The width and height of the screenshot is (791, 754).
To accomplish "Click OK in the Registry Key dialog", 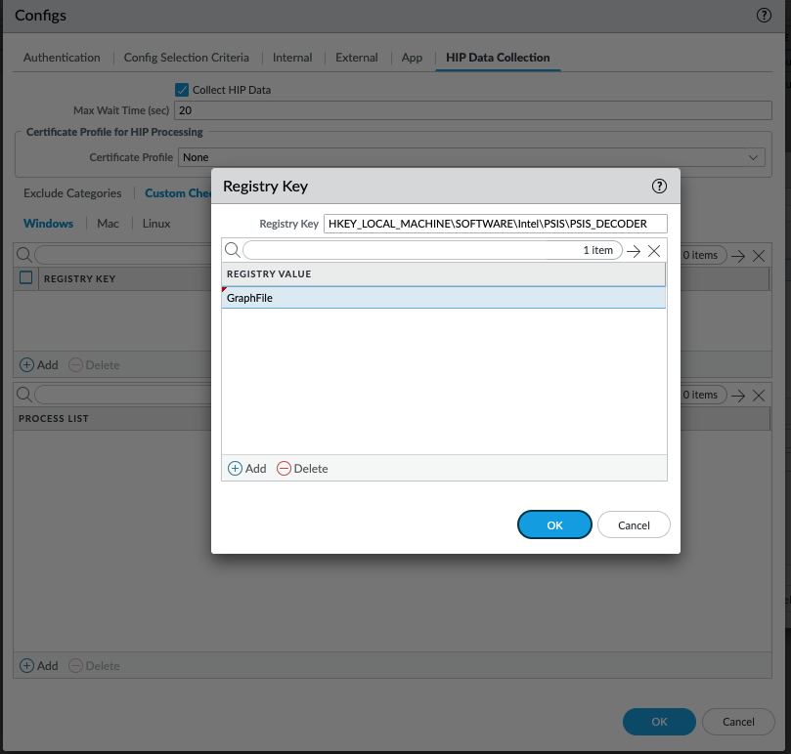I will tap(554, 524).
